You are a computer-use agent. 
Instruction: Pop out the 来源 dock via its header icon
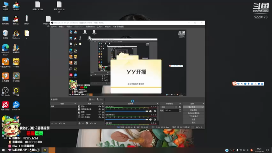(102, 104)
